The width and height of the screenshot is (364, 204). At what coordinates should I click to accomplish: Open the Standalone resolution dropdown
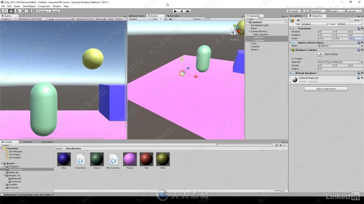[x=33, y=19]
